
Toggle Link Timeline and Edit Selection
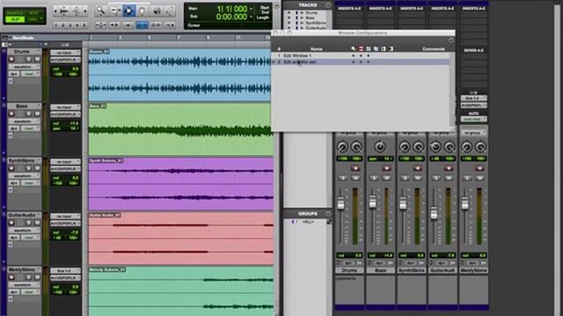pyautogui.click(x=143, y=25)
